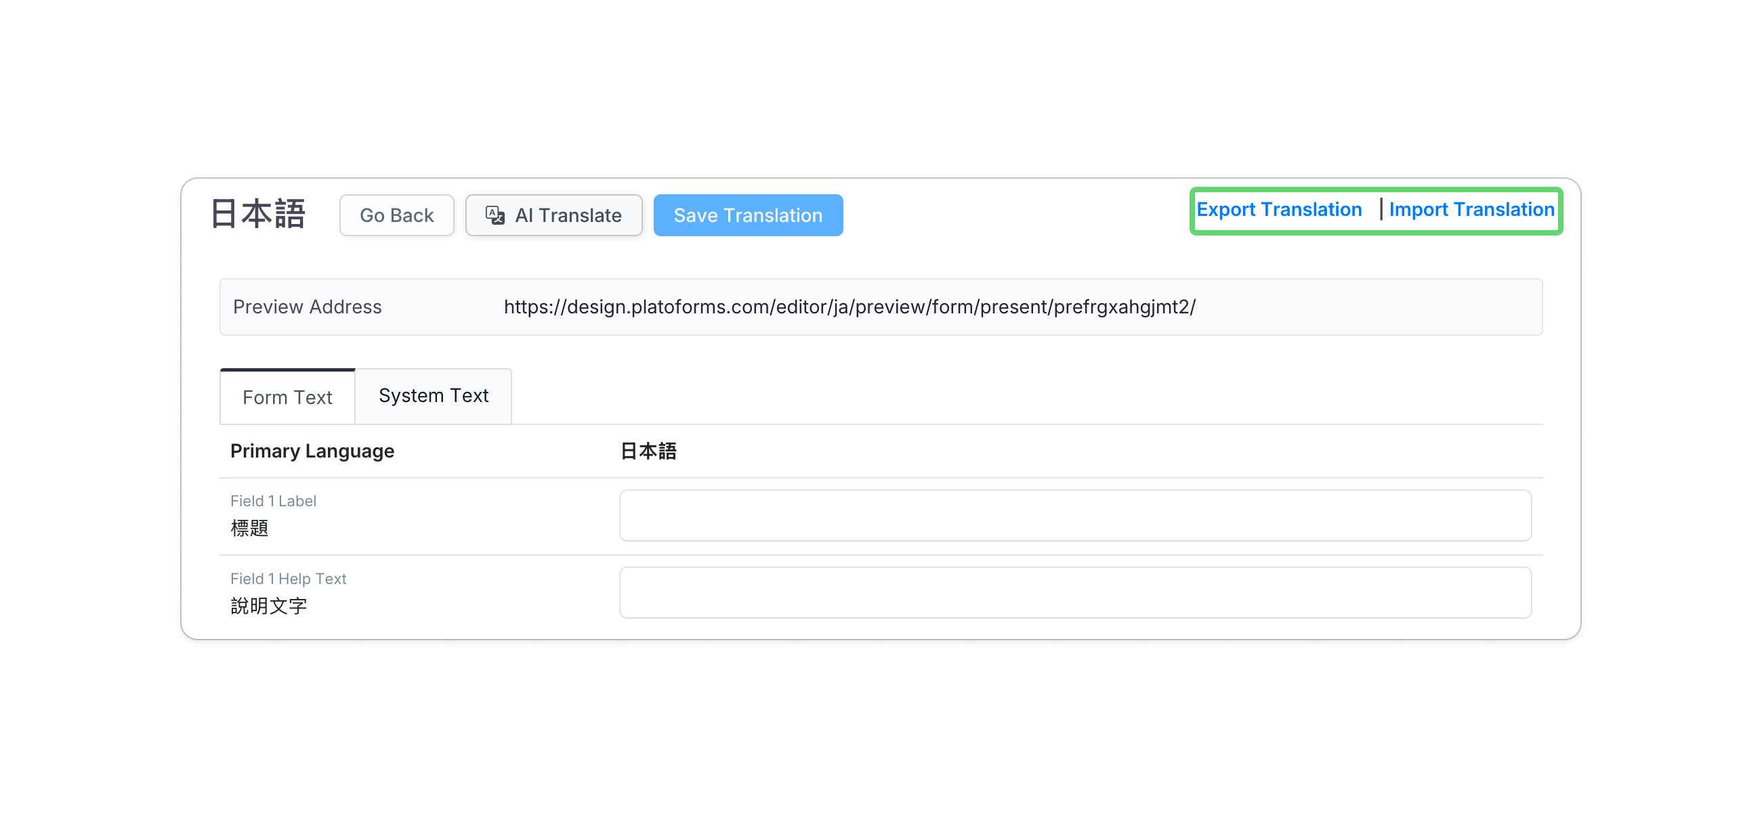Select the 說明文字 primary language text
Image resolution: width=1762 pixels, height=823 pixels.
point(268,606)
